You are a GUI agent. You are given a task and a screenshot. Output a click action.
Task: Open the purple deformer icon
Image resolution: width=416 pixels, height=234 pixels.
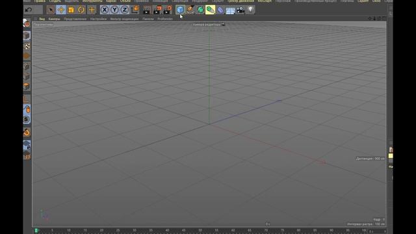coord(220,10)
